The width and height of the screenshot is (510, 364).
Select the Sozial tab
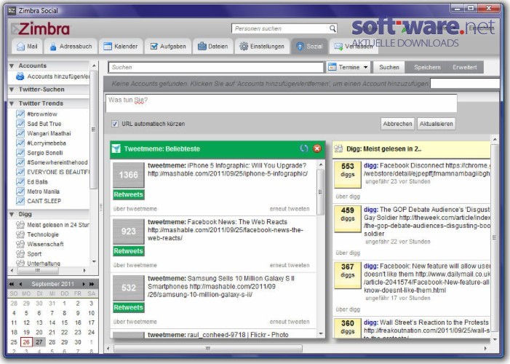(310, 47)
